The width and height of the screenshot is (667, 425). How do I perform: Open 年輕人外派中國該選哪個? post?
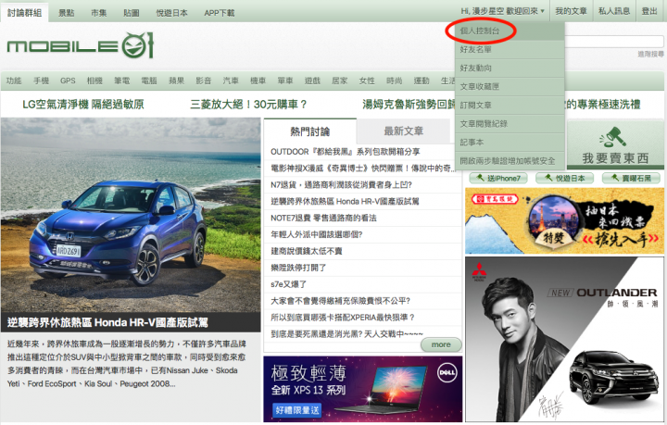(317, 234)
